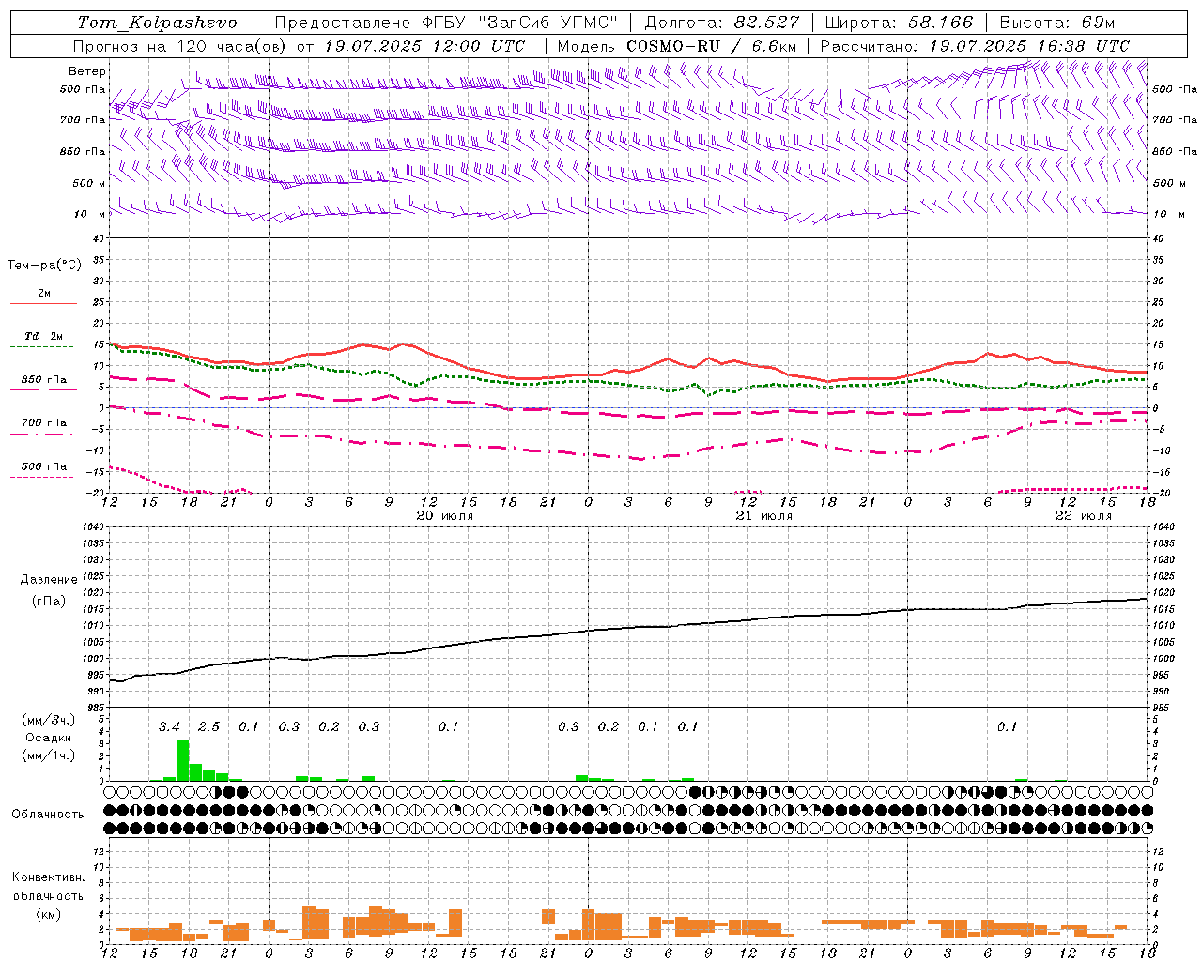This screenshot has width=1202, height=961.
Task: Click the 21 июля date label
Action: coord(764,516)
